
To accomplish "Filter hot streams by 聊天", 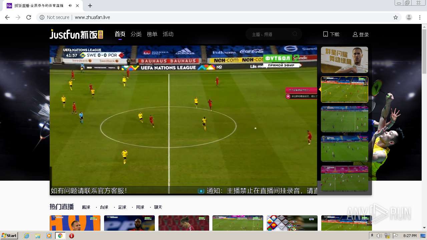I will tap(158, 207).
